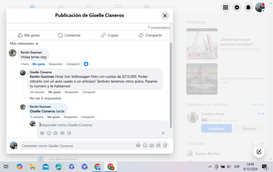Click Compartir in the post action bar
This screenshot has height=172, width=273.
coord(150,35)
